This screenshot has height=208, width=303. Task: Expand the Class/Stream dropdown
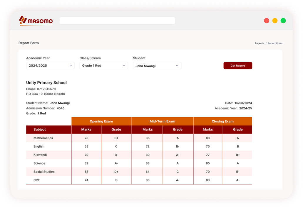(103, 66)
